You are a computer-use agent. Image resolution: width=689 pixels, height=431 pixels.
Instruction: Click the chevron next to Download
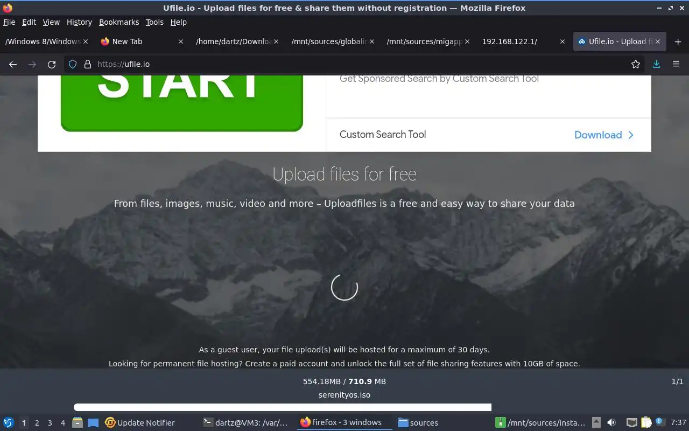[631, 135]
